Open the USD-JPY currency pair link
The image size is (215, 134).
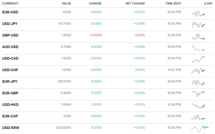click(x=10, y=24)
